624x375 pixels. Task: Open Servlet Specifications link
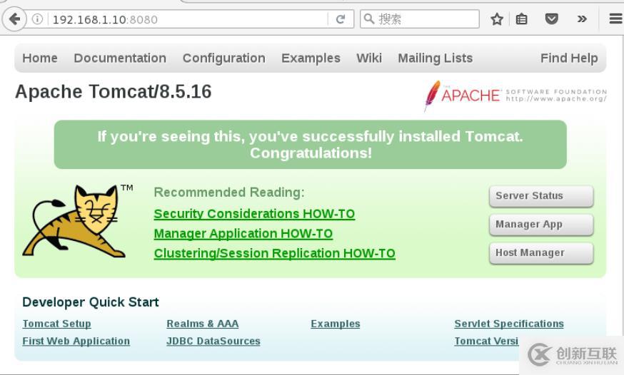pyautogui.click(x=509, y=324)
